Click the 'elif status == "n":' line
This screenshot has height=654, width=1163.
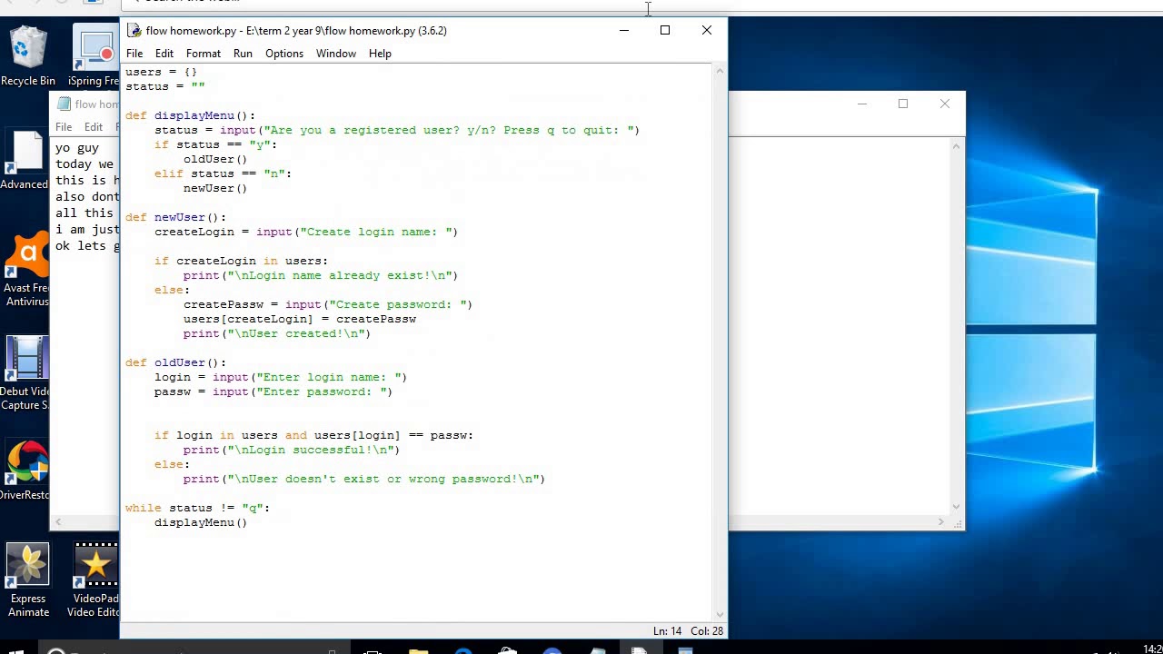[x=223, y=173]
